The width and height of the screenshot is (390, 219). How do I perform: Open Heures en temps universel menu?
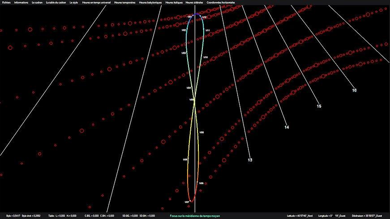pyautogui.click(x=97, y=3)
